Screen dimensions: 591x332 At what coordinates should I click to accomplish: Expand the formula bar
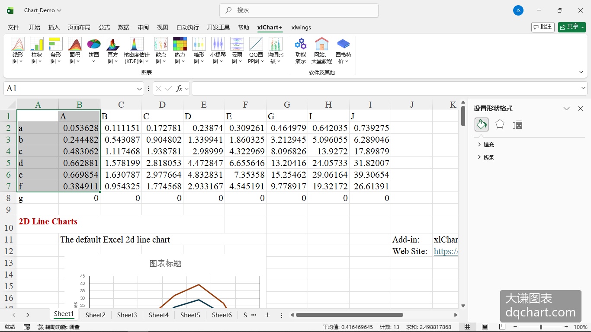(x=583, y=88)
